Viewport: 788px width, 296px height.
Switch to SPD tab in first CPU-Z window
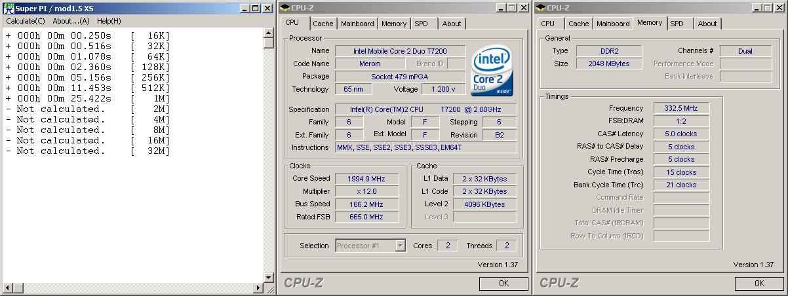tap(421, 24)
